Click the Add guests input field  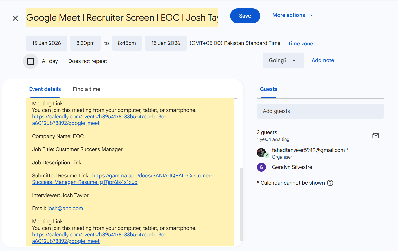point(320,111)
